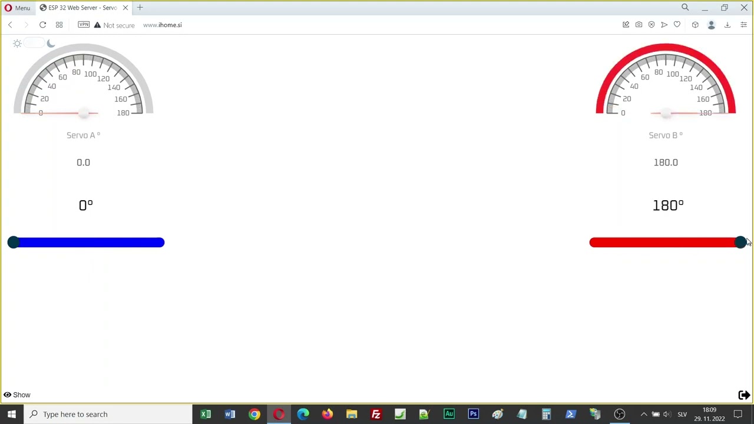Click the Servo B slider handle at 180
This screenshot has height=424, width=754.
(740, 242)
